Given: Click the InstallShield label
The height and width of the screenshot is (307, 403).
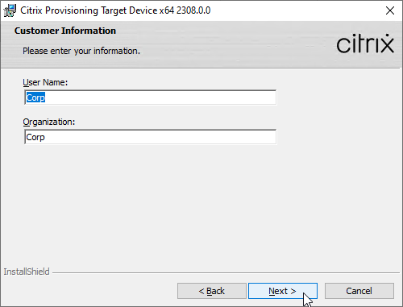Looking at the screenshot, I should tap(27, 272).
